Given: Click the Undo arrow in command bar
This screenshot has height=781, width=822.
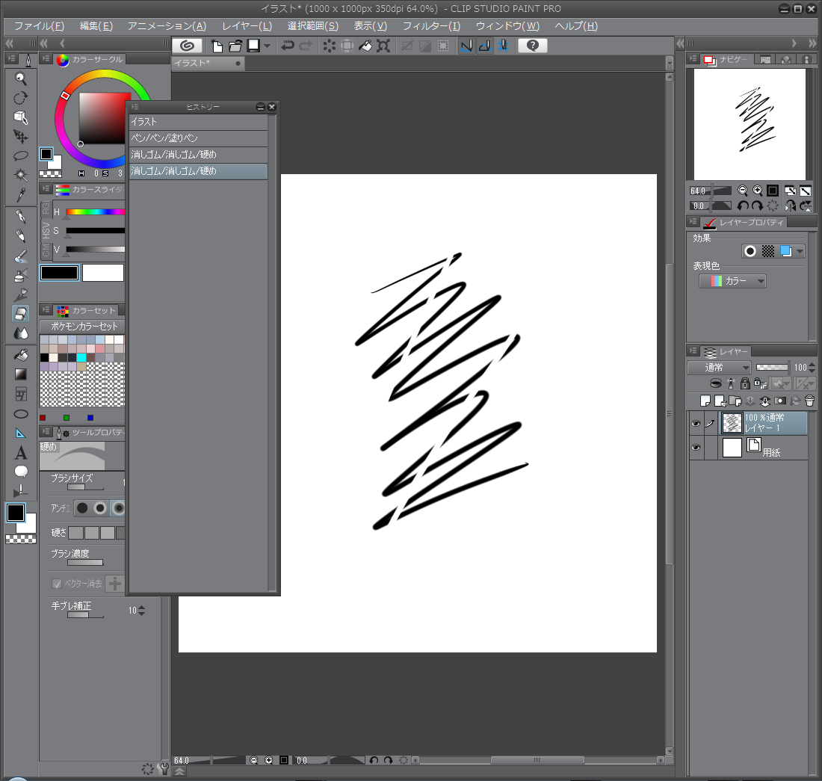Looking at the screenshot, I should pos(287,46).
